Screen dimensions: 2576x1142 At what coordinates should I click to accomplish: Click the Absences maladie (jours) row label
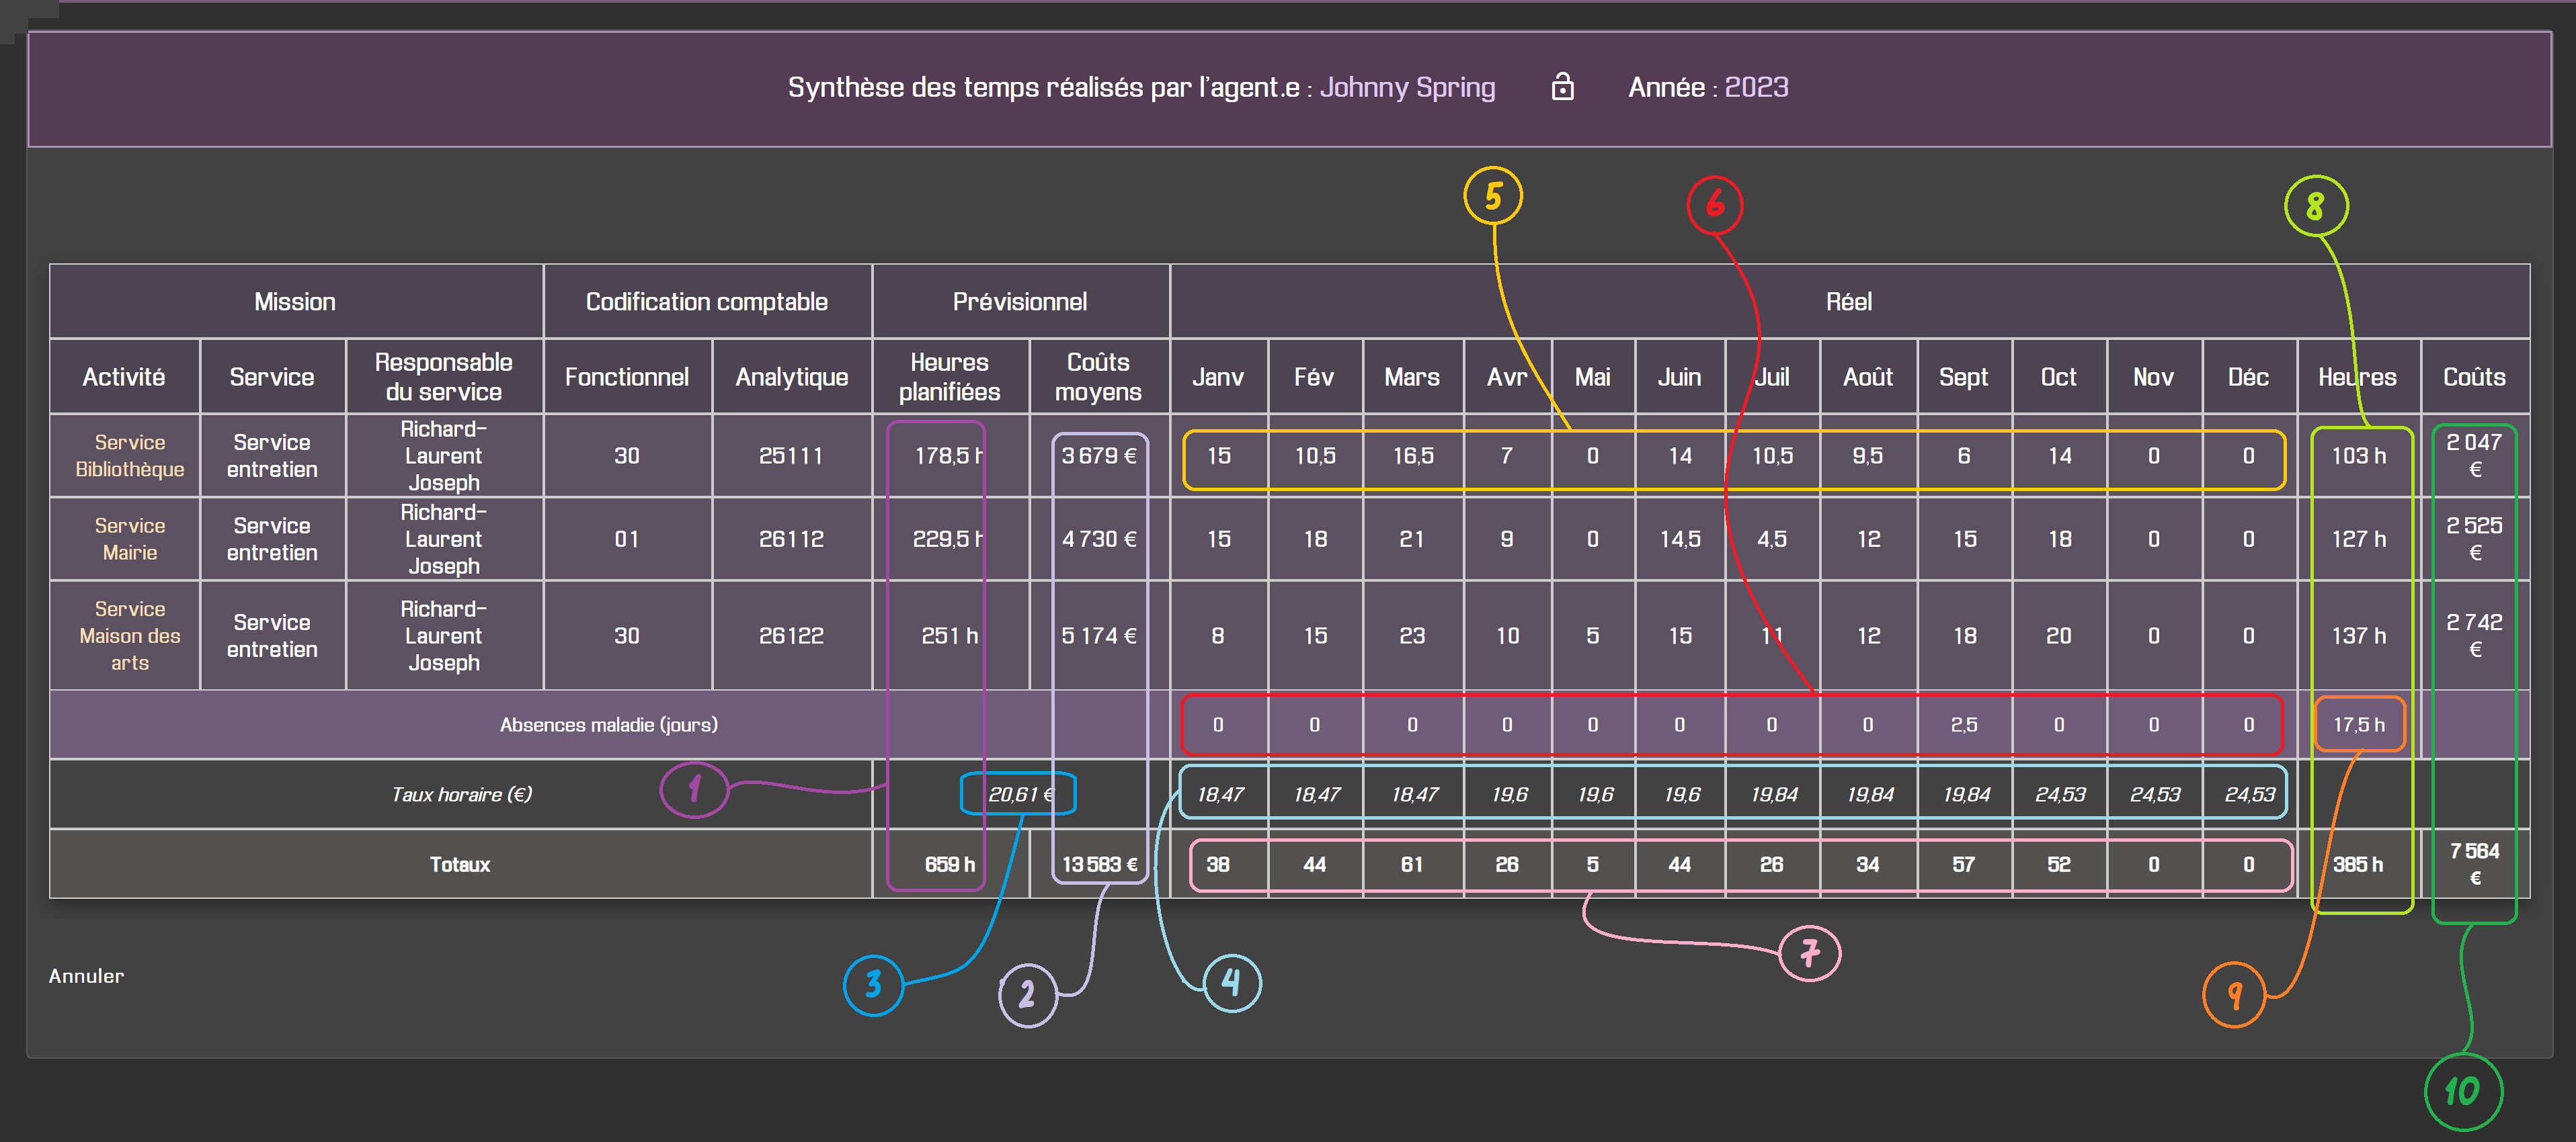609,724
